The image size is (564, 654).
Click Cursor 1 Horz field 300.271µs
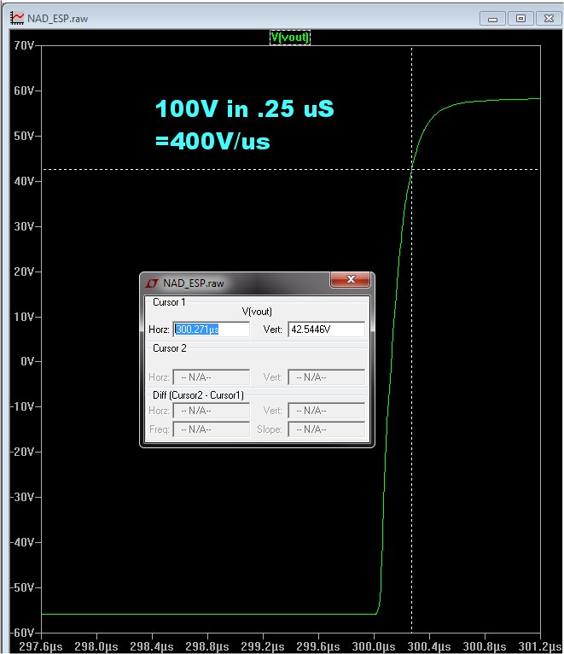[x=212, y=330]
